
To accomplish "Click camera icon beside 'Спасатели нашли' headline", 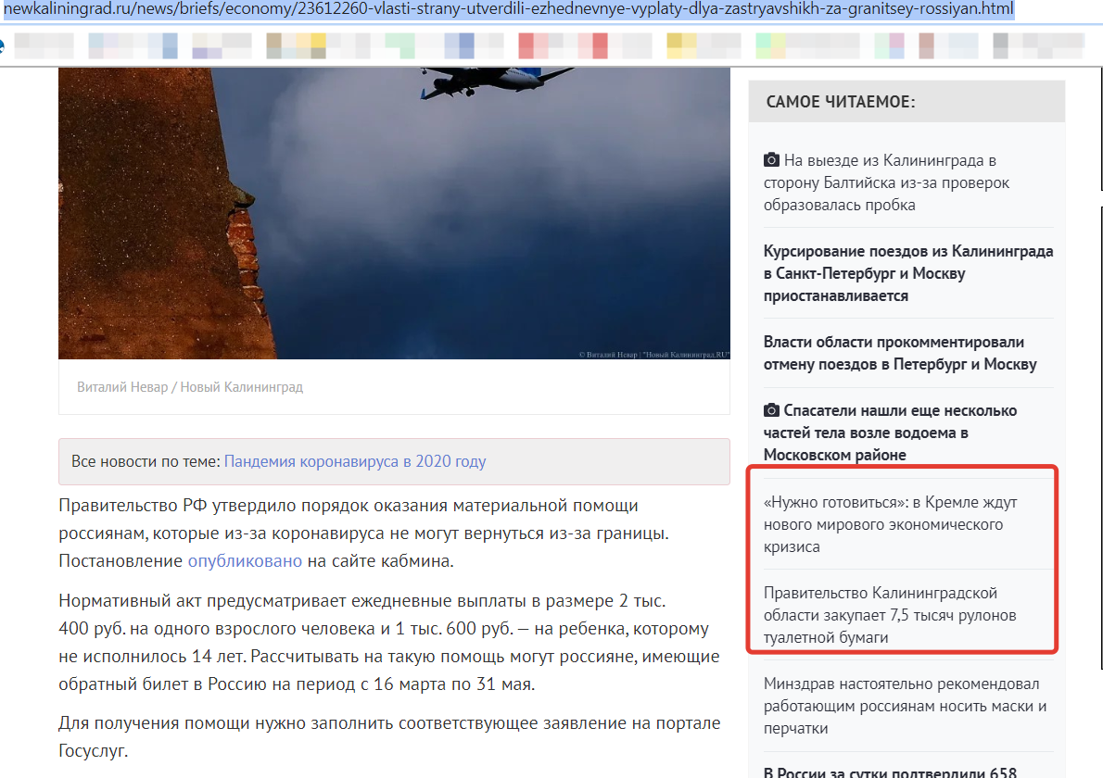I will (772, 409).
